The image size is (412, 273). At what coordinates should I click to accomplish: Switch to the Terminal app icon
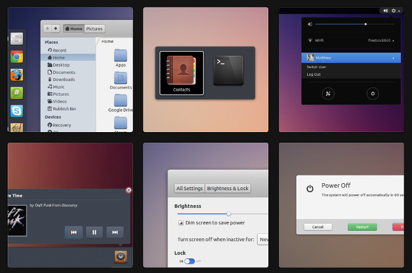point(228,70)
